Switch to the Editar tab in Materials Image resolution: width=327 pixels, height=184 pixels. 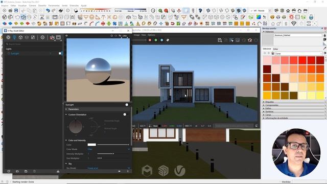click(x=275, y=49)
